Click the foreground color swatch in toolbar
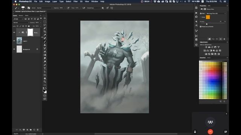241x135 pixels. [x=44, y=91]
